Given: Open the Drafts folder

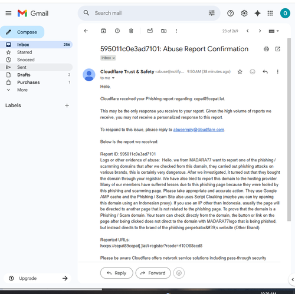Looking at the screenshot, I should click(x=36, y=75).
